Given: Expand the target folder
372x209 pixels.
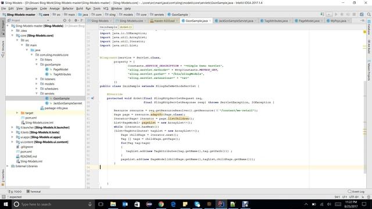Looking at the screenshot, I should coord(17,113).
